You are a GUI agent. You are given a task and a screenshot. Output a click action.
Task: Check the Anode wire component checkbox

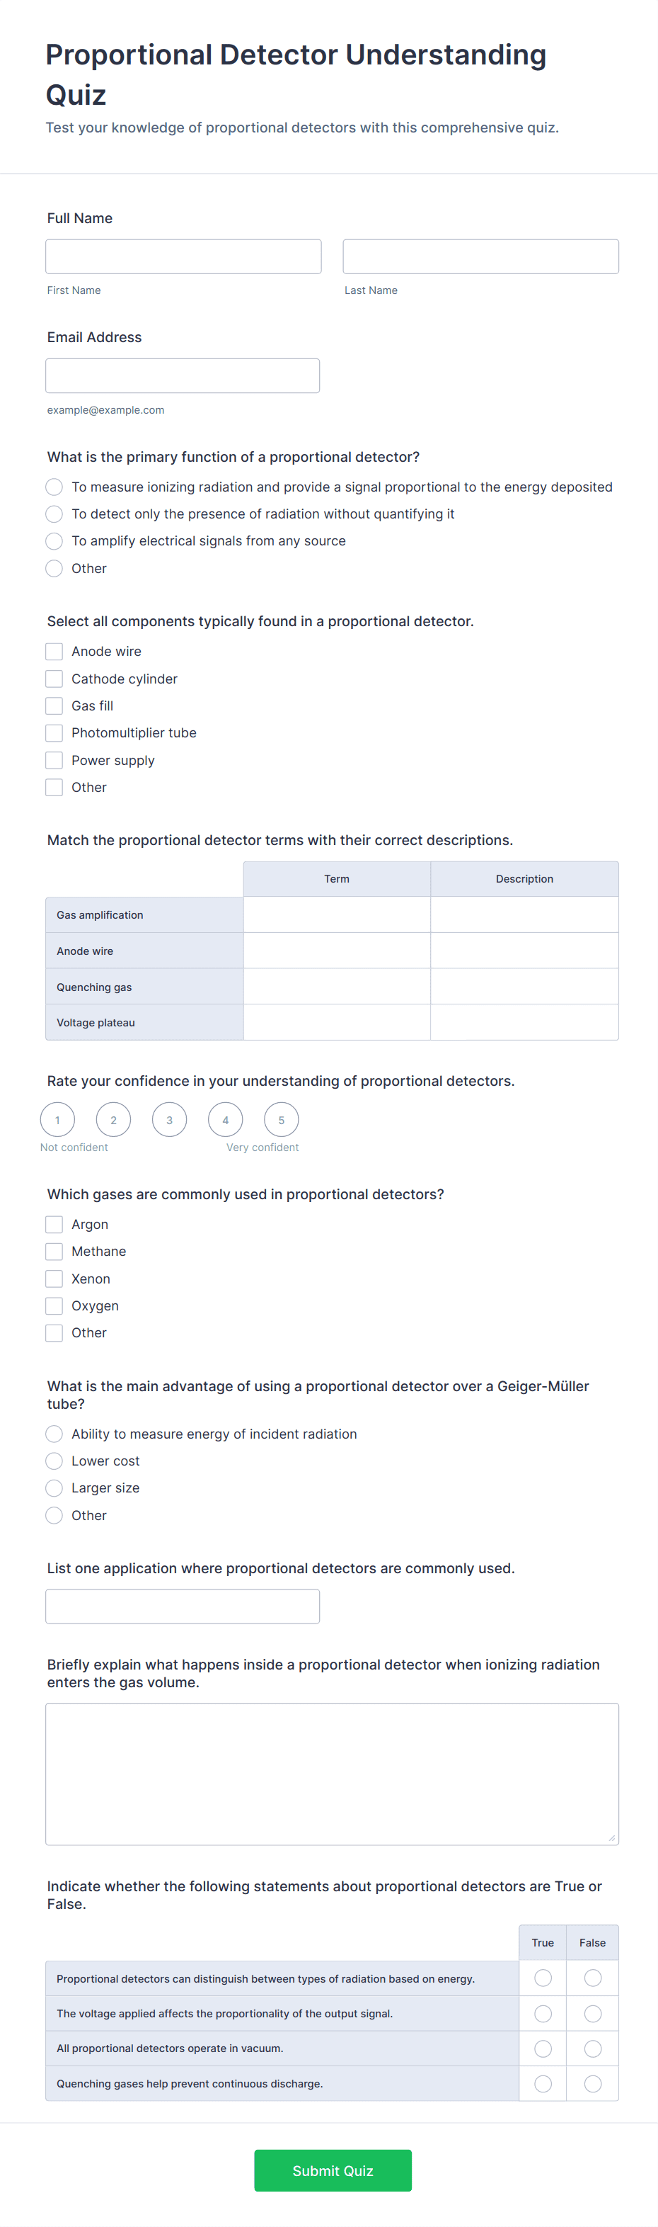coord(54,651)
